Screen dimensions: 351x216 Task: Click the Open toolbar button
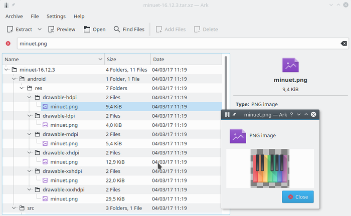coord(94,29)
